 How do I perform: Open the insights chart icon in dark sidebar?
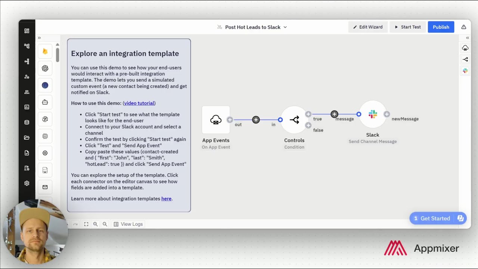click(x=27, y=107)
